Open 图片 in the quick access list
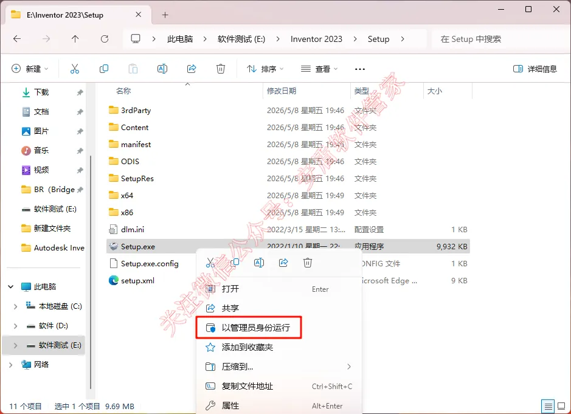Screen dimensions: 571x414 pos(41,131)
